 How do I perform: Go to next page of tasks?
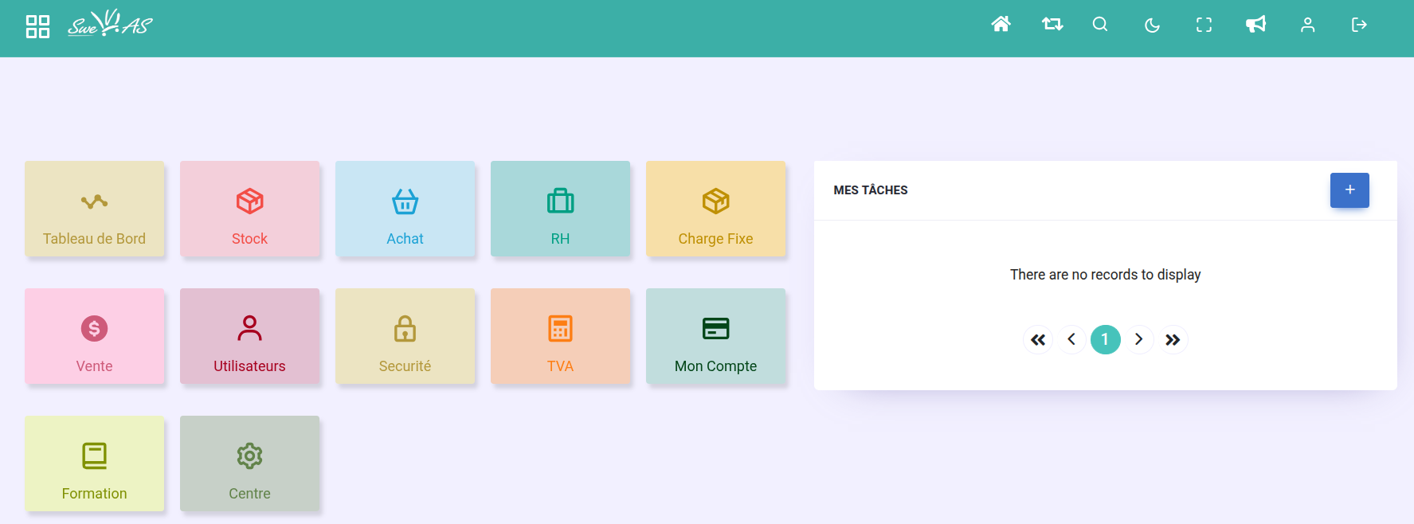pos(1139,340)
